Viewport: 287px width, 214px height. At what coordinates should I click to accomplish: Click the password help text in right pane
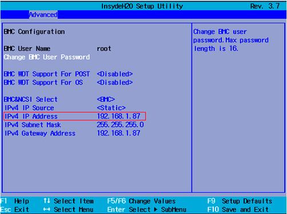pyautogui.click(x=231, y=40)
